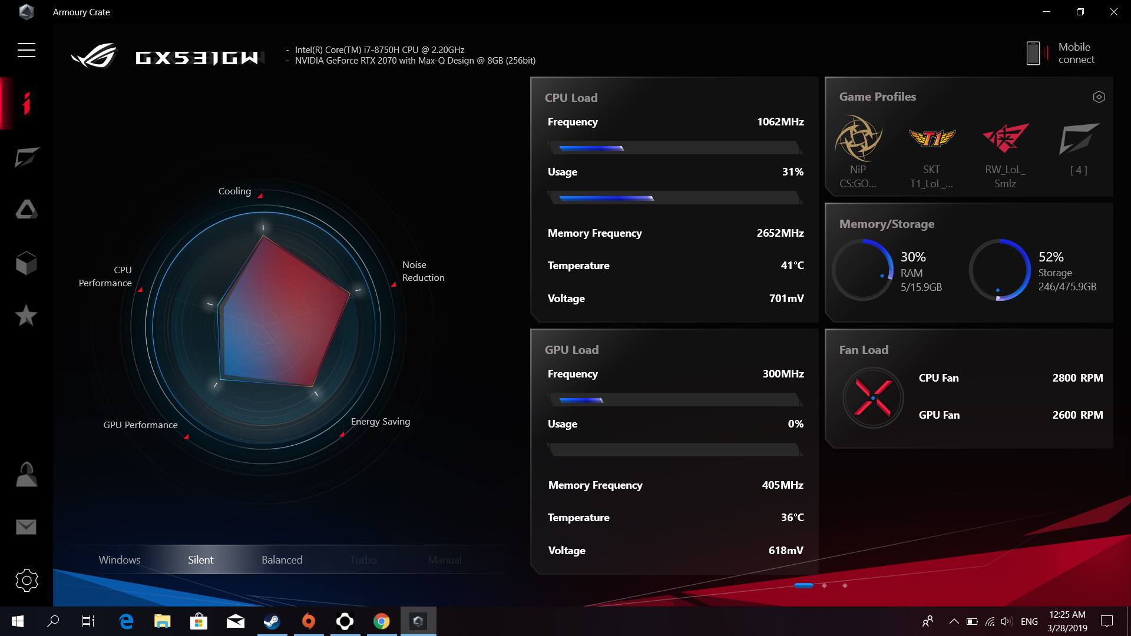Click the GPU voltage 618mV value
Image resolution: width=1131 pixels, height=636 pixels.
[x=786, y=551]
